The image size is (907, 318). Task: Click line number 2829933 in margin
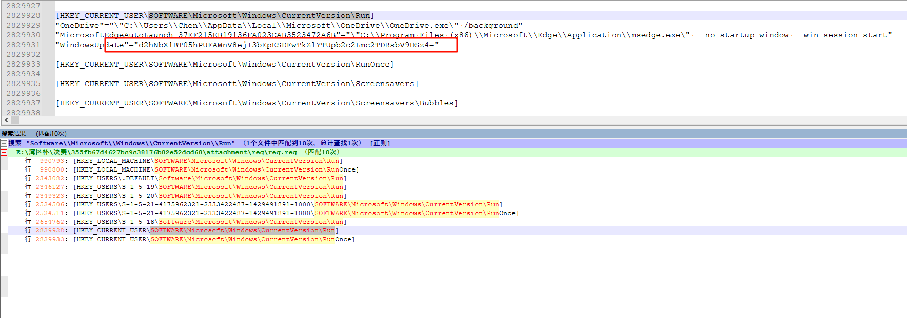coord(24,64)
